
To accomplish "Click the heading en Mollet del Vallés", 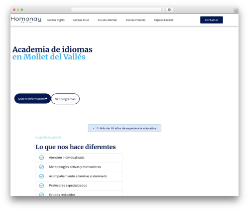I will tap(49, 57).
